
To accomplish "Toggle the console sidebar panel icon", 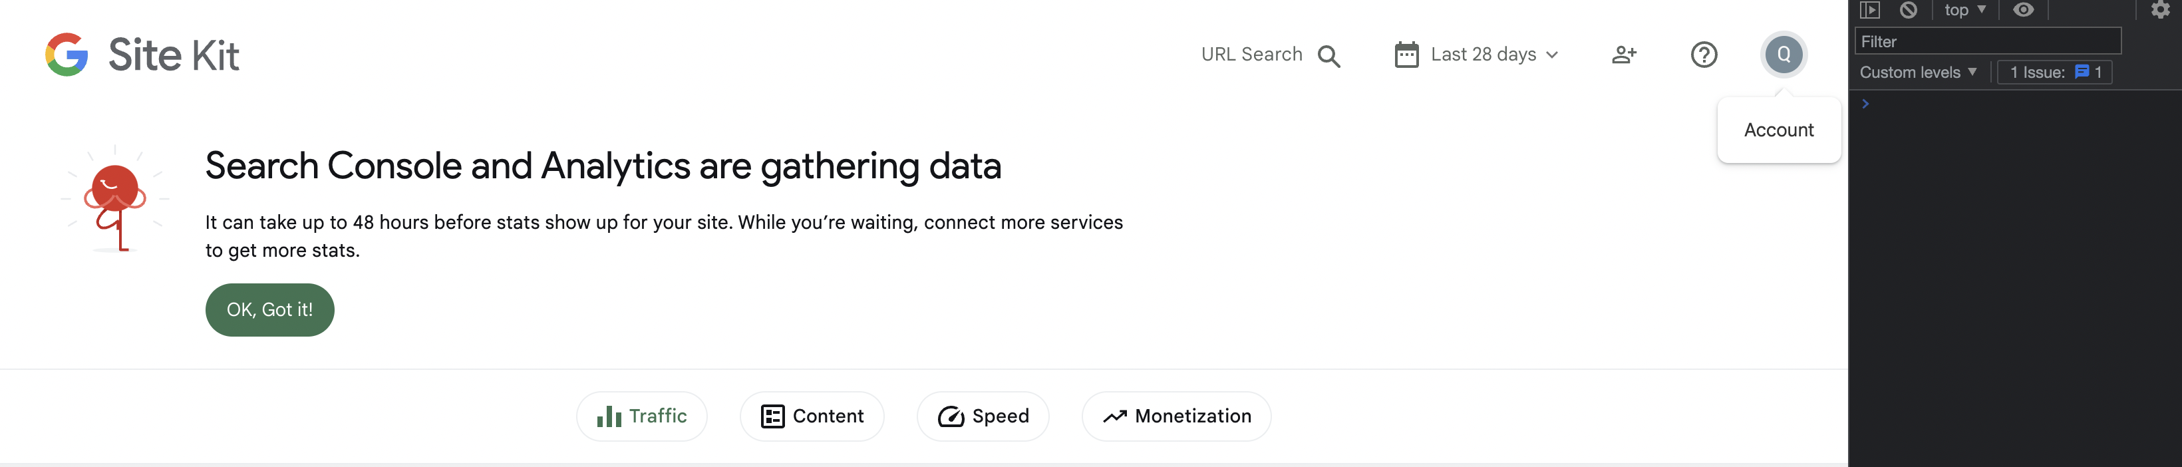I will point(1869,9).
